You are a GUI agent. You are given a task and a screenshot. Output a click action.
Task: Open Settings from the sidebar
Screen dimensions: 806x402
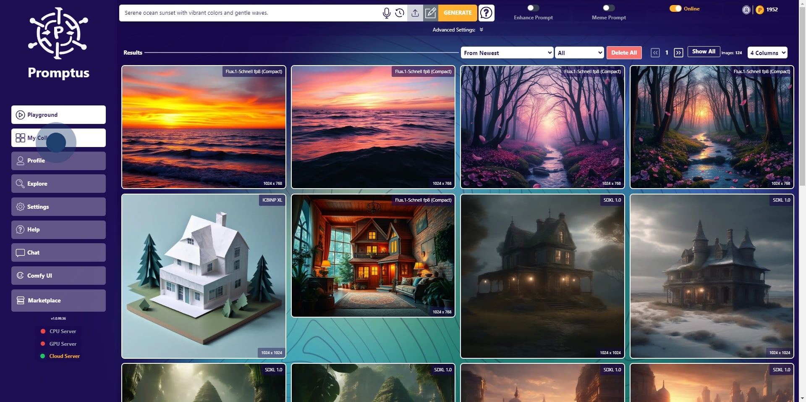[x=58, y=207]
